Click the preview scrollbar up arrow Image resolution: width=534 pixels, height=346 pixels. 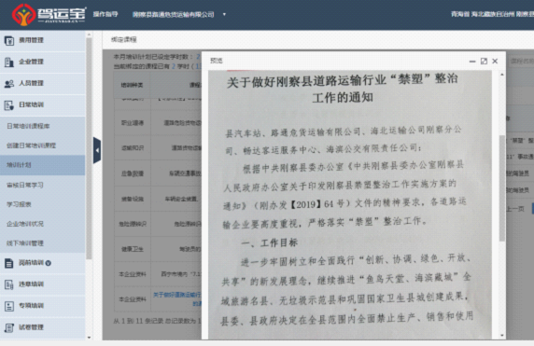coord(502,75)
